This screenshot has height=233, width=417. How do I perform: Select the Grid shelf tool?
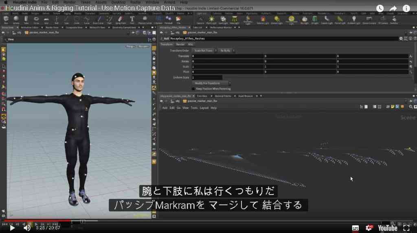pos(46,20)
